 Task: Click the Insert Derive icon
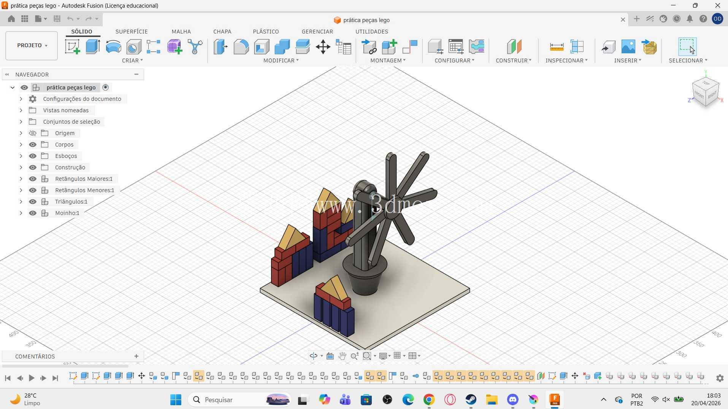[x=608, y=47]
